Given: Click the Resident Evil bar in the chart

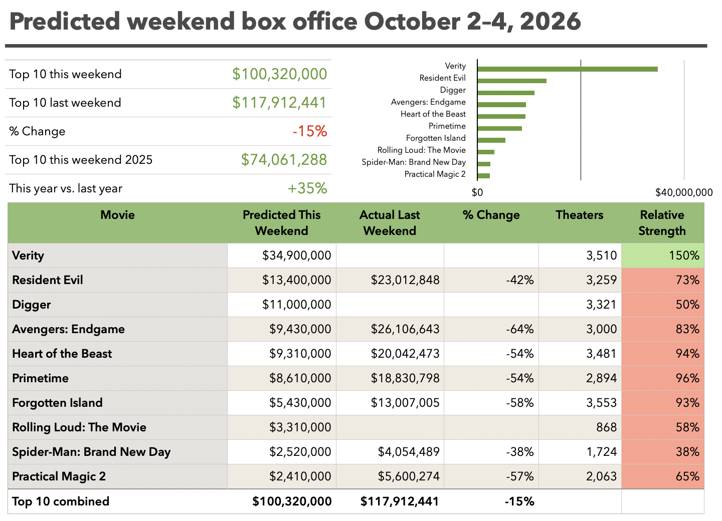Looking at the screenshot, I should (x=512, y=81).
